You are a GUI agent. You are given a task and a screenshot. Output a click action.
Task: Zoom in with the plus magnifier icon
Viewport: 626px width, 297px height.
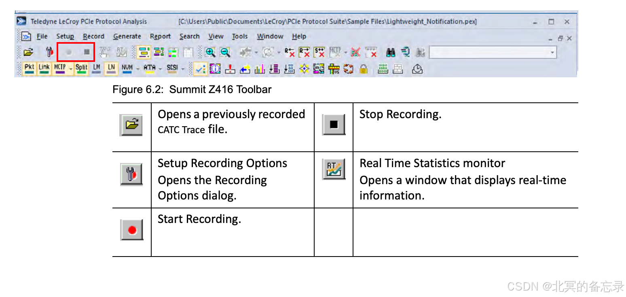point(210,52)
